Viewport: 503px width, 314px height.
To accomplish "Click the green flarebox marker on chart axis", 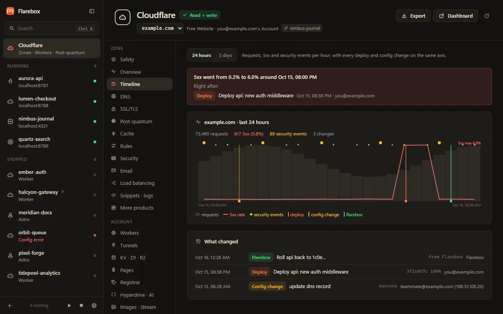I will tap(451, 201).
